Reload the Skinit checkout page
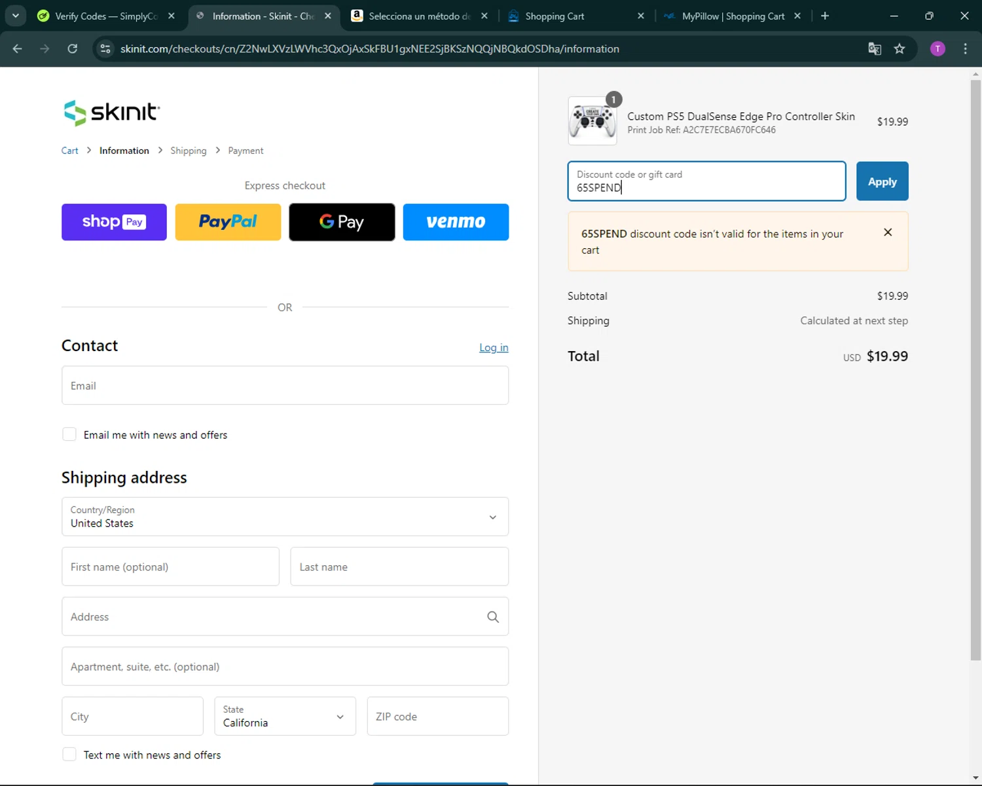This screenshot has width=982, height=786. (73, 48)
